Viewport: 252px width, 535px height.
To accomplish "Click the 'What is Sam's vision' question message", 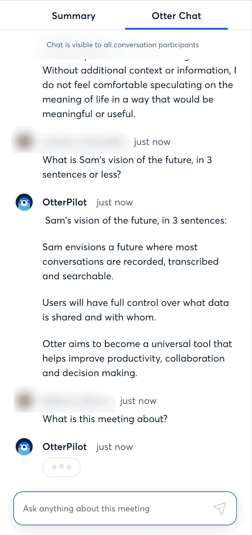I will (x=127, y=167).
